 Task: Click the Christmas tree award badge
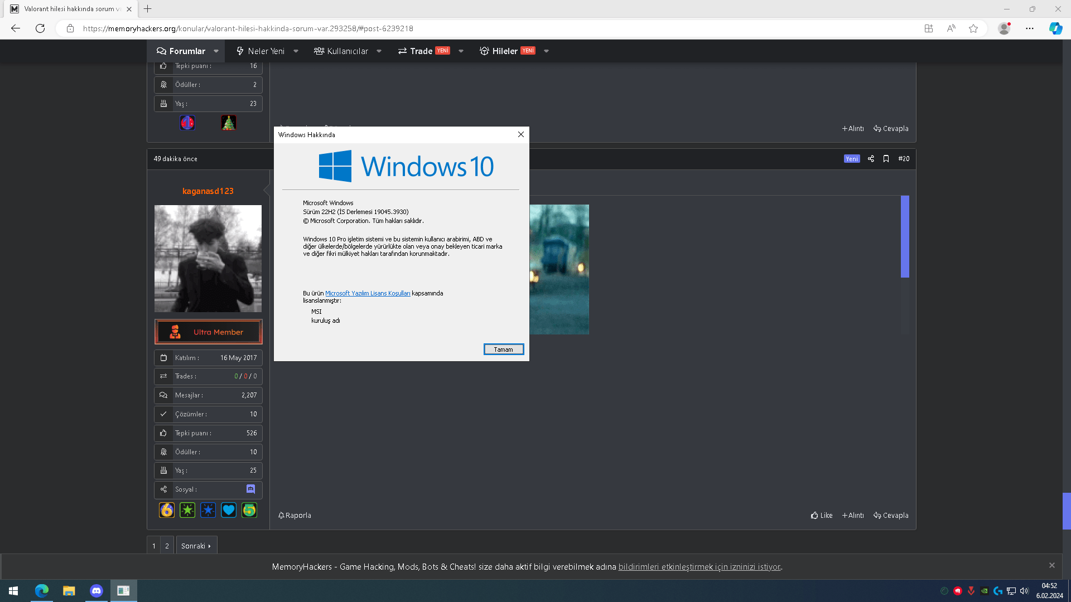click(229, 123)
